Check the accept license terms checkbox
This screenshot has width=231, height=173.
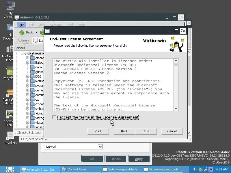point(54,117)
